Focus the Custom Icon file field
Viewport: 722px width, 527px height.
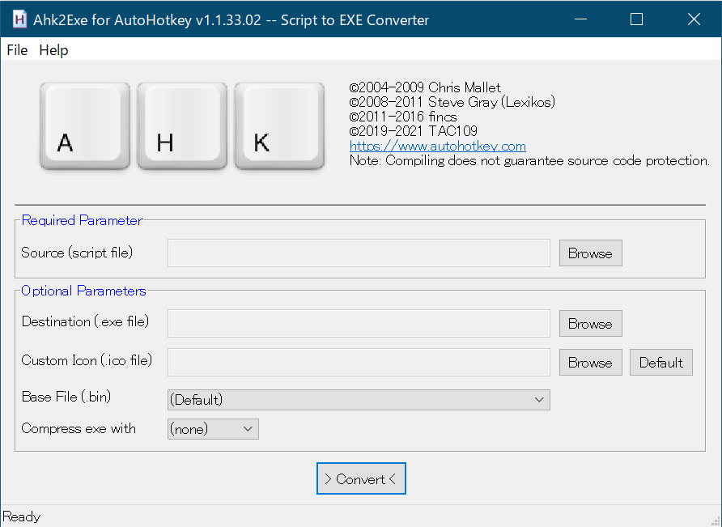coord(359,362)
